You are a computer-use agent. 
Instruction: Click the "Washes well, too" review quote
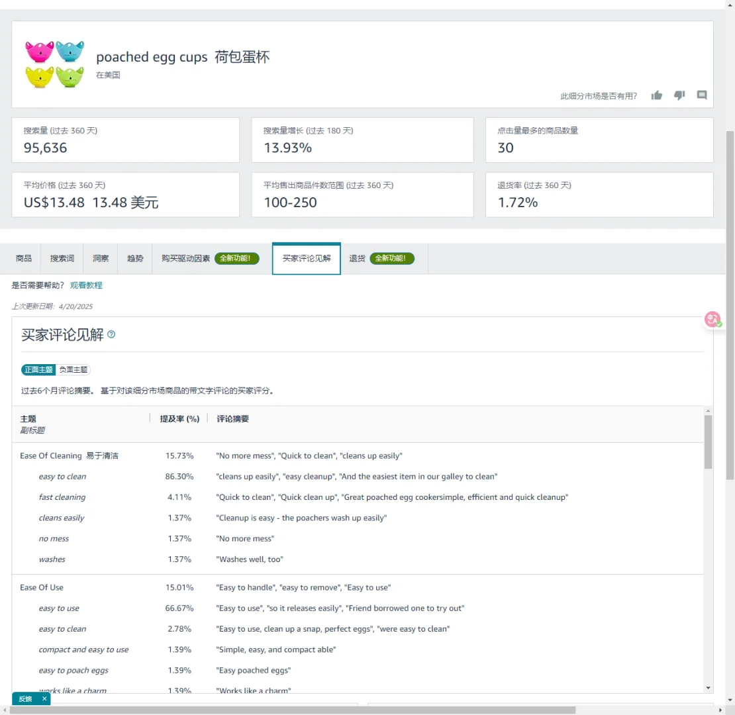point(250,559)
